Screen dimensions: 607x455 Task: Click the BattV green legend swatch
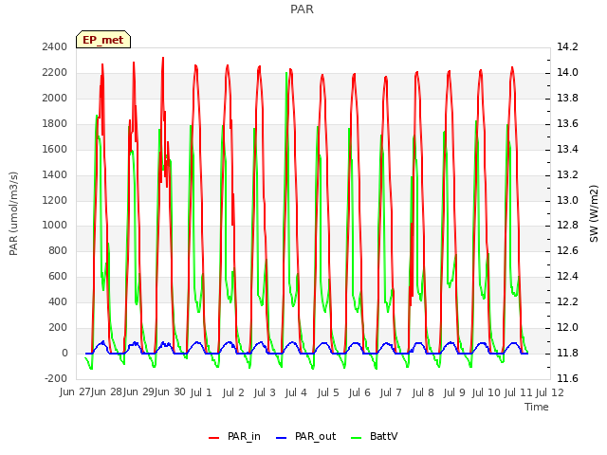pyautogui.click(x=356, y=438)
